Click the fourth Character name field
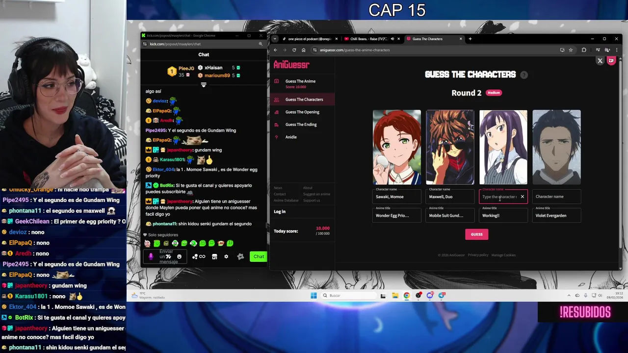Viewport: 628px width, 353px height. [x=556, y=197]
